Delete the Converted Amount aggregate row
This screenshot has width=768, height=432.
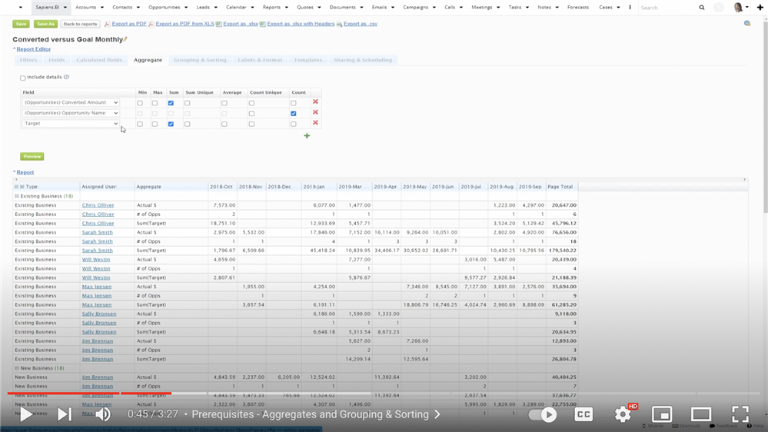pyautogui.click(x=315, y=102)
